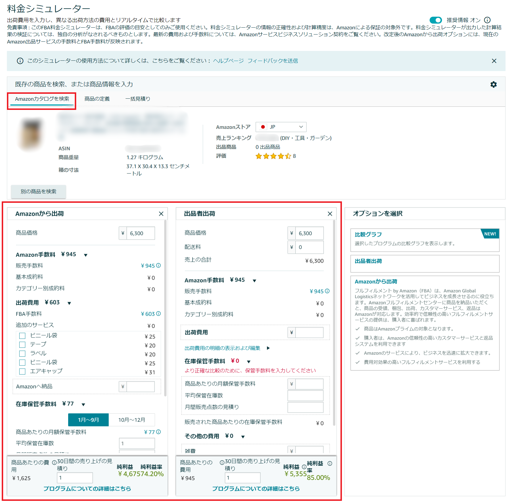511x504 pixels.
Task: Check the first ビニール袋 ¥25 checkbox
Action: 22,336
